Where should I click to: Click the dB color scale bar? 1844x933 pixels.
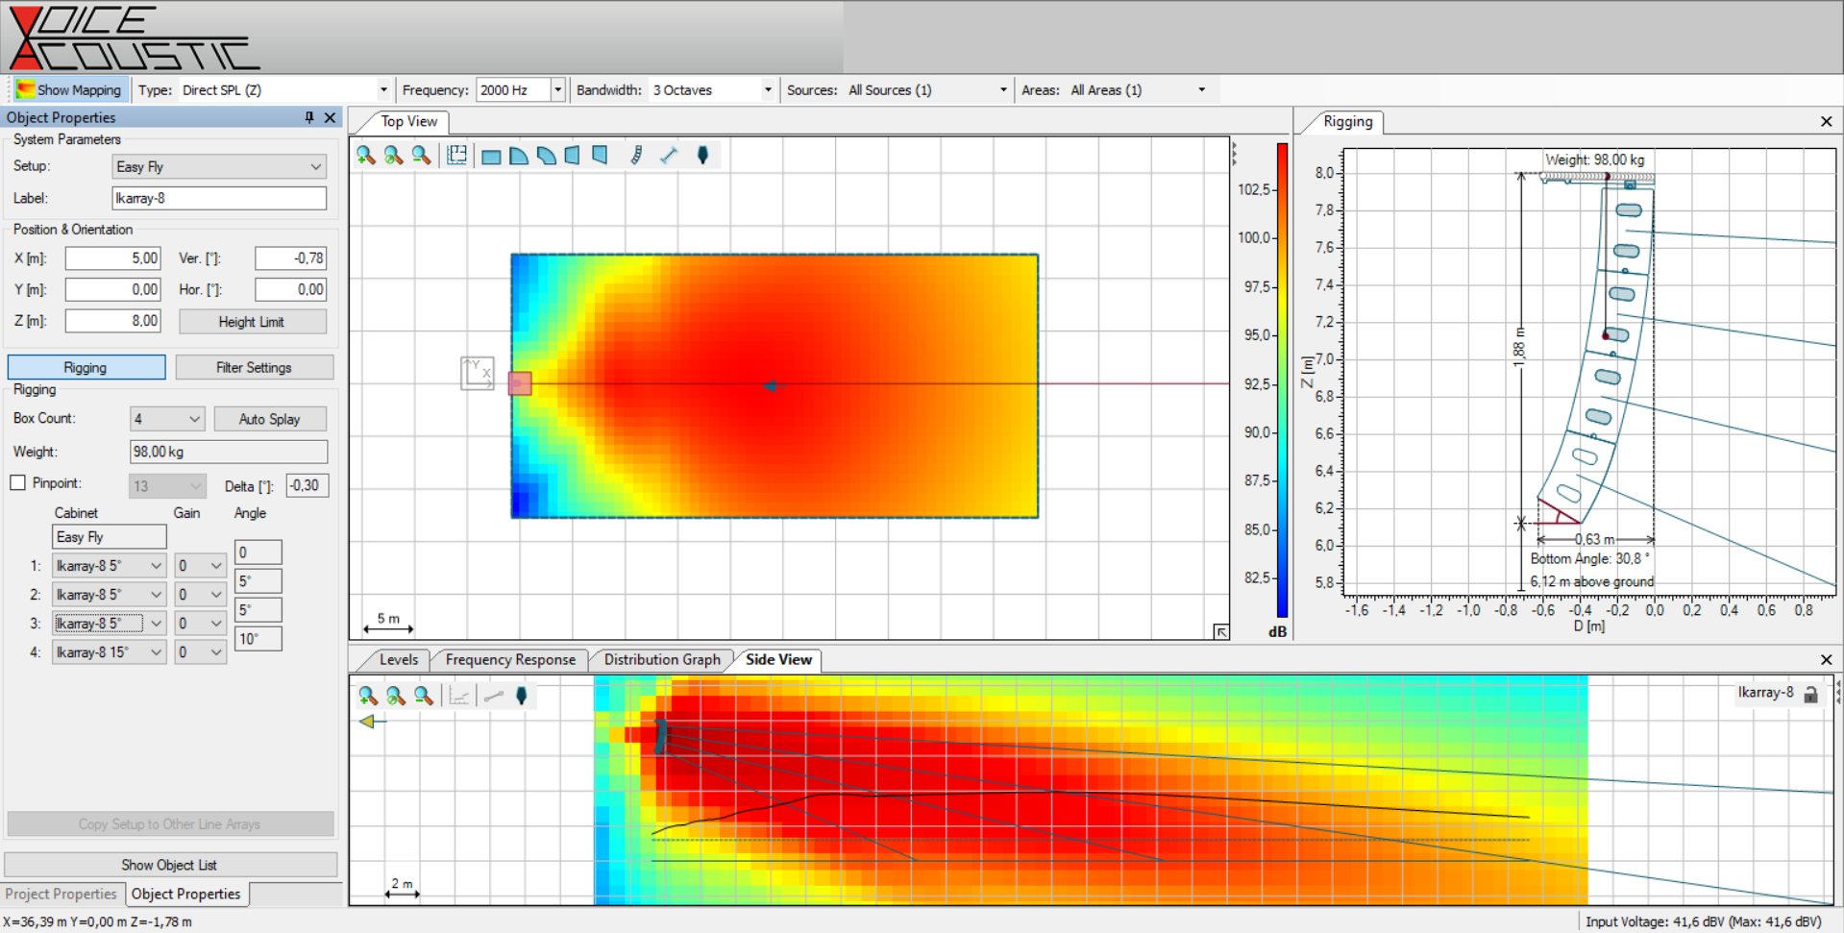1280,384
